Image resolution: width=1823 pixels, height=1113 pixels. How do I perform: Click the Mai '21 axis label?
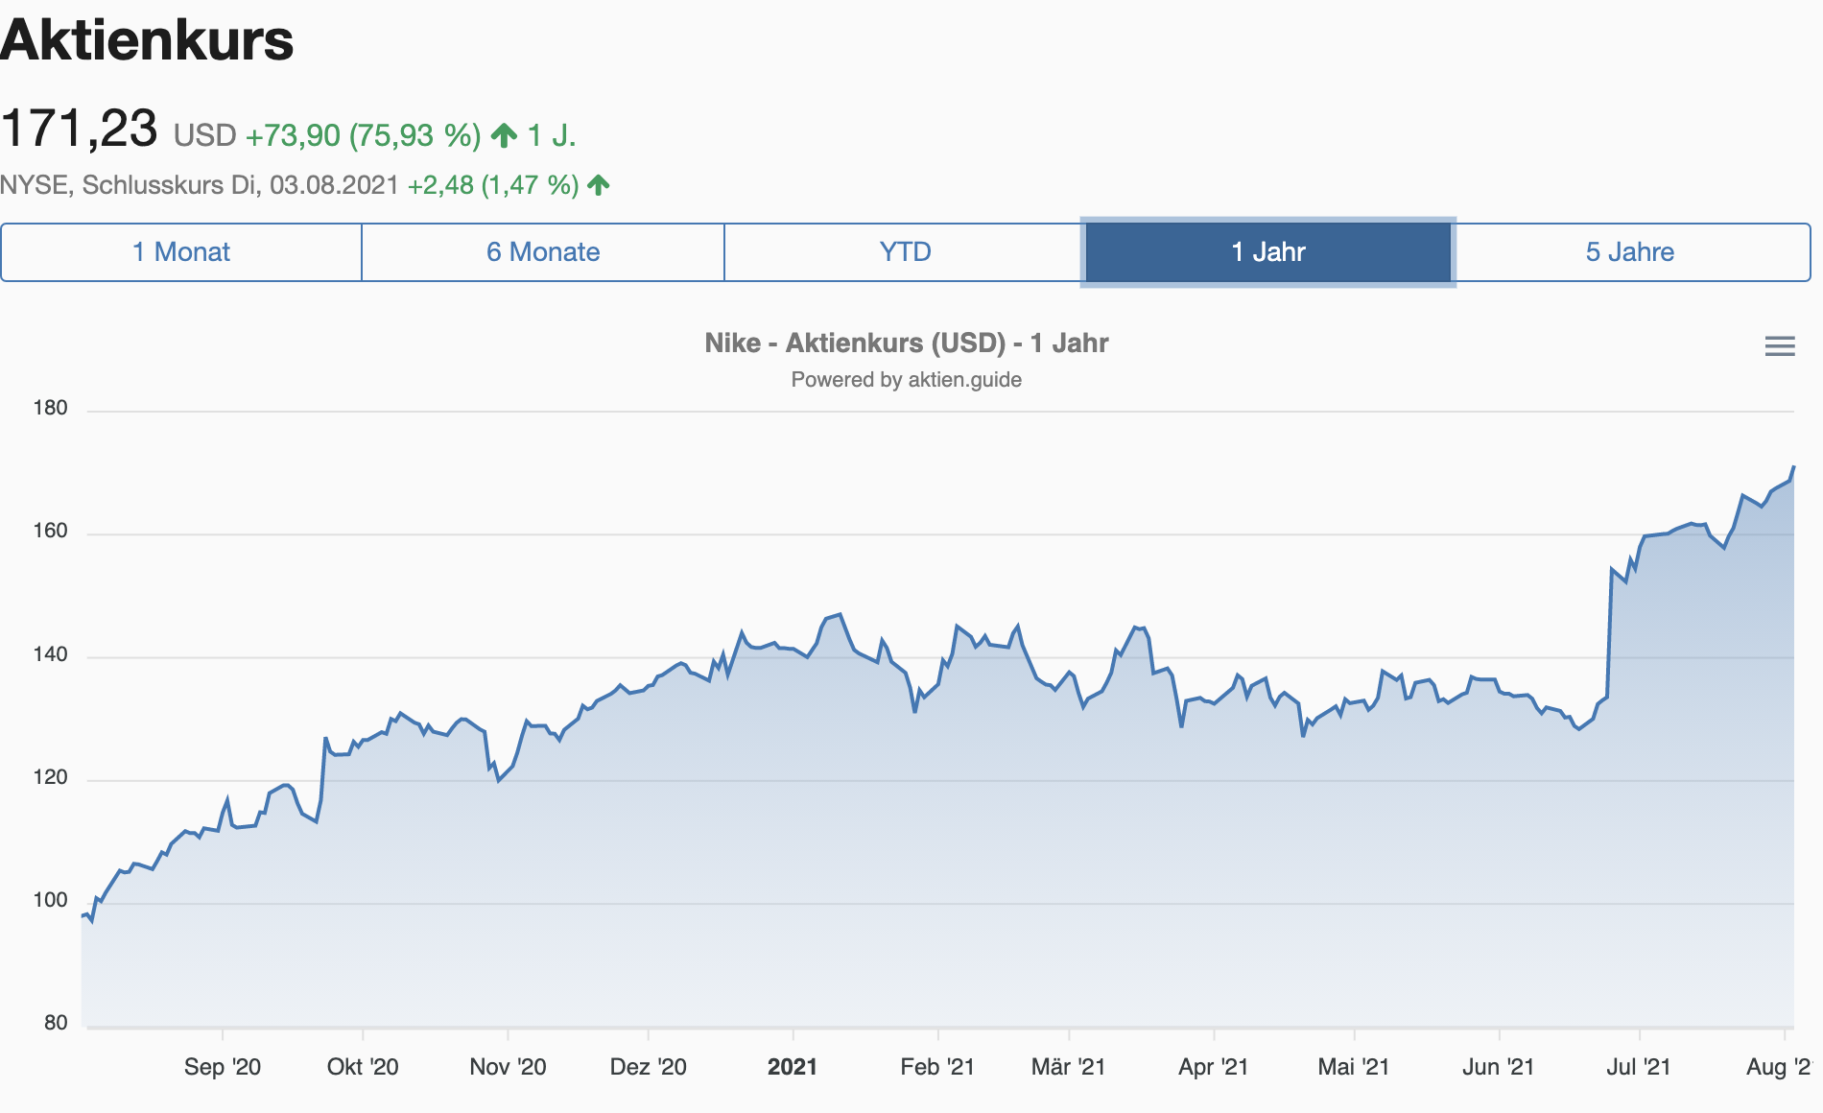coord(1354,1067)
